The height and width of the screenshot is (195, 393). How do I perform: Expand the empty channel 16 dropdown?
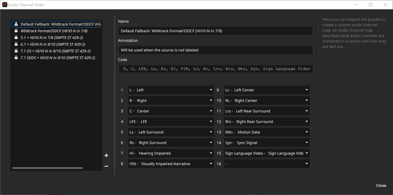[266, 164]
